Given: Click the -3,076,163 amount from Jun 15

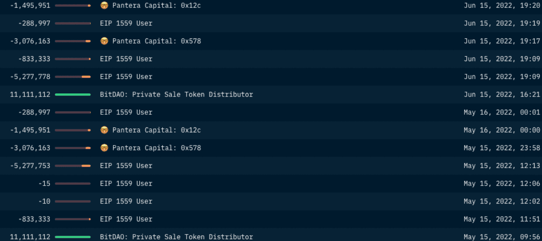Looking at the screenshot, I should click(x=30, y=41).
